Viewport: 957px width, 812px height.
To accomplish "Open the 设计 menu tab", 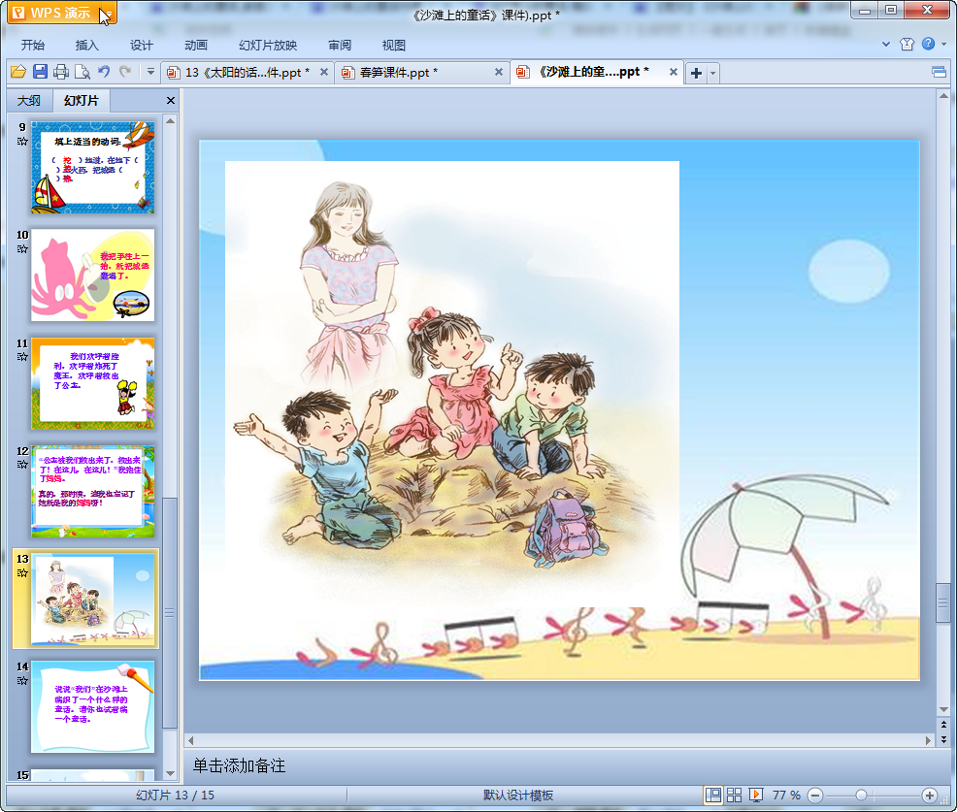I will pos(141,46).
